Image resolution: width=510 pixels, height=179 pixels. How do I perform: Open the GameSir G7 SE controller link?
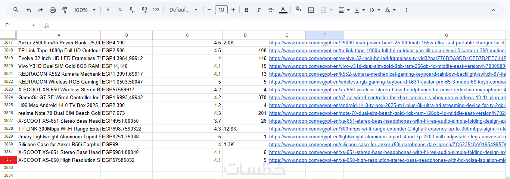tap(387, 98)
